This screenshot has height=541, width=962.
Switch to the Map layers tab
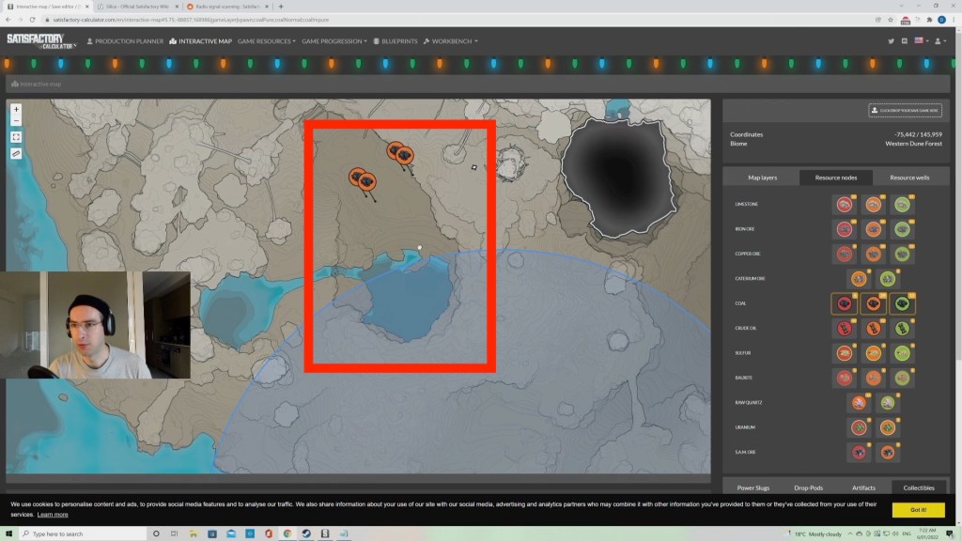[761, 177]
